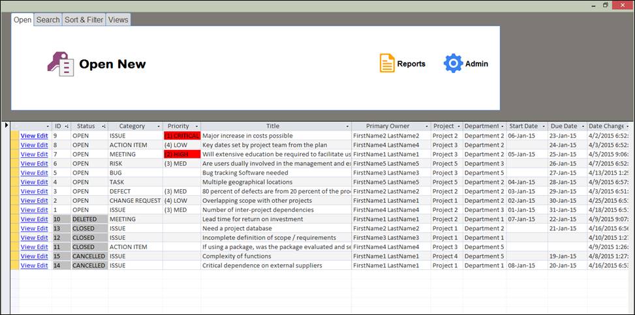
Task: Open Title column dropdown arrow
Action: pos(347,127)
